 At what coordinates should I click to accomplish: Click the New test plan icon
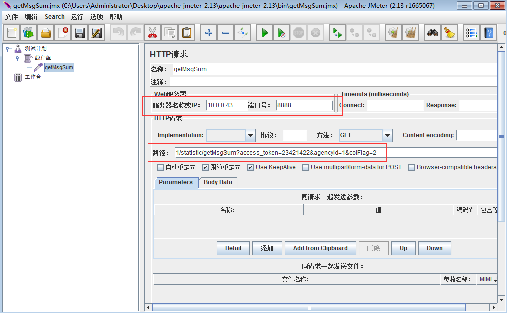[12, 33]
